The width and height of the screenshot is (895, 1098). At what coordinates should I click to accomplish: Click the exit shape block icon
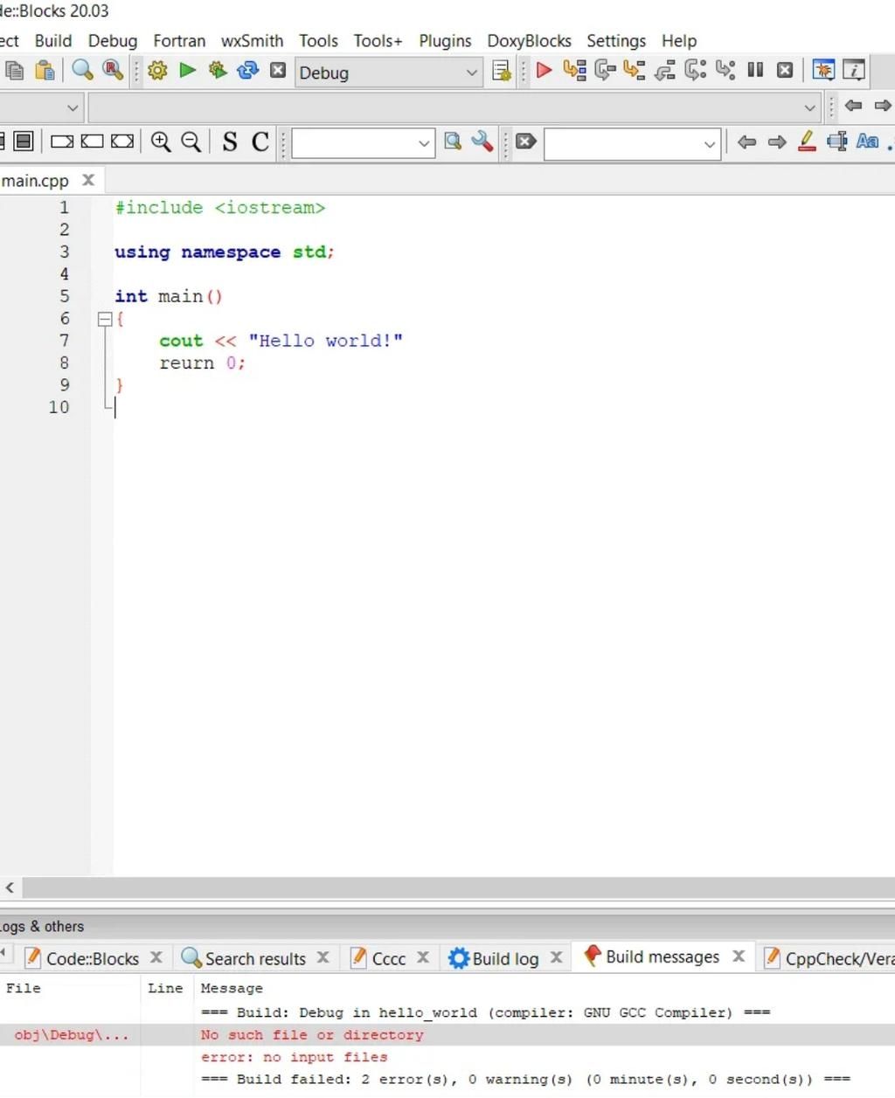(92, 142)
